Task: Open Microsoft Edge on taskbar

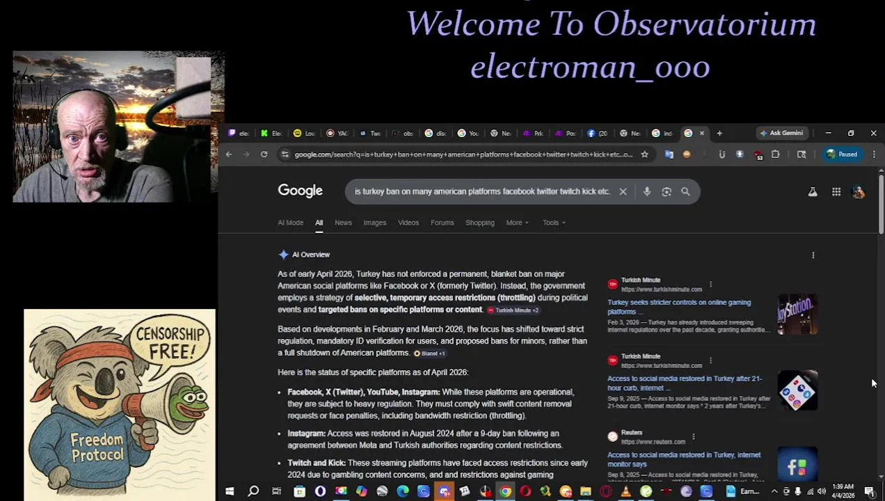Action: tap(403, 491)
